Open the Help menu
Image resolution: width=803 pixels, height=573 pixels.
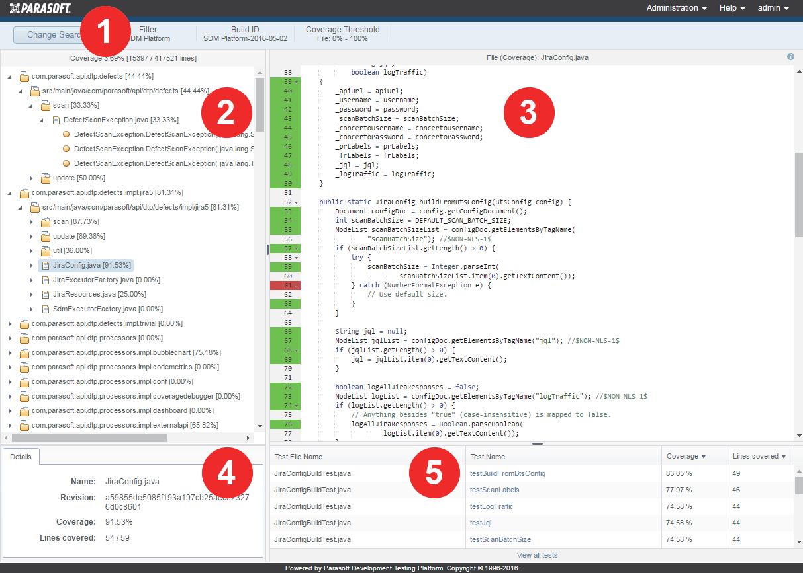tap(732, 8)
